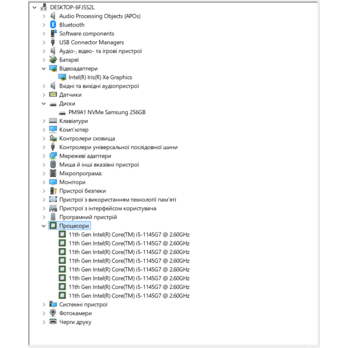This screenshot has height=348, width=348.
Task: Click the Процесори chip icon
Action: click(53, 226)
